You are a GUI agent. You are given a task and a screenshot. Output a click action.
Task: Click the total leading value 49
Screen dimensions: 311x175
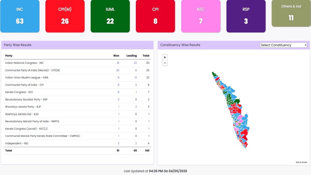click(x=135, y=151)
